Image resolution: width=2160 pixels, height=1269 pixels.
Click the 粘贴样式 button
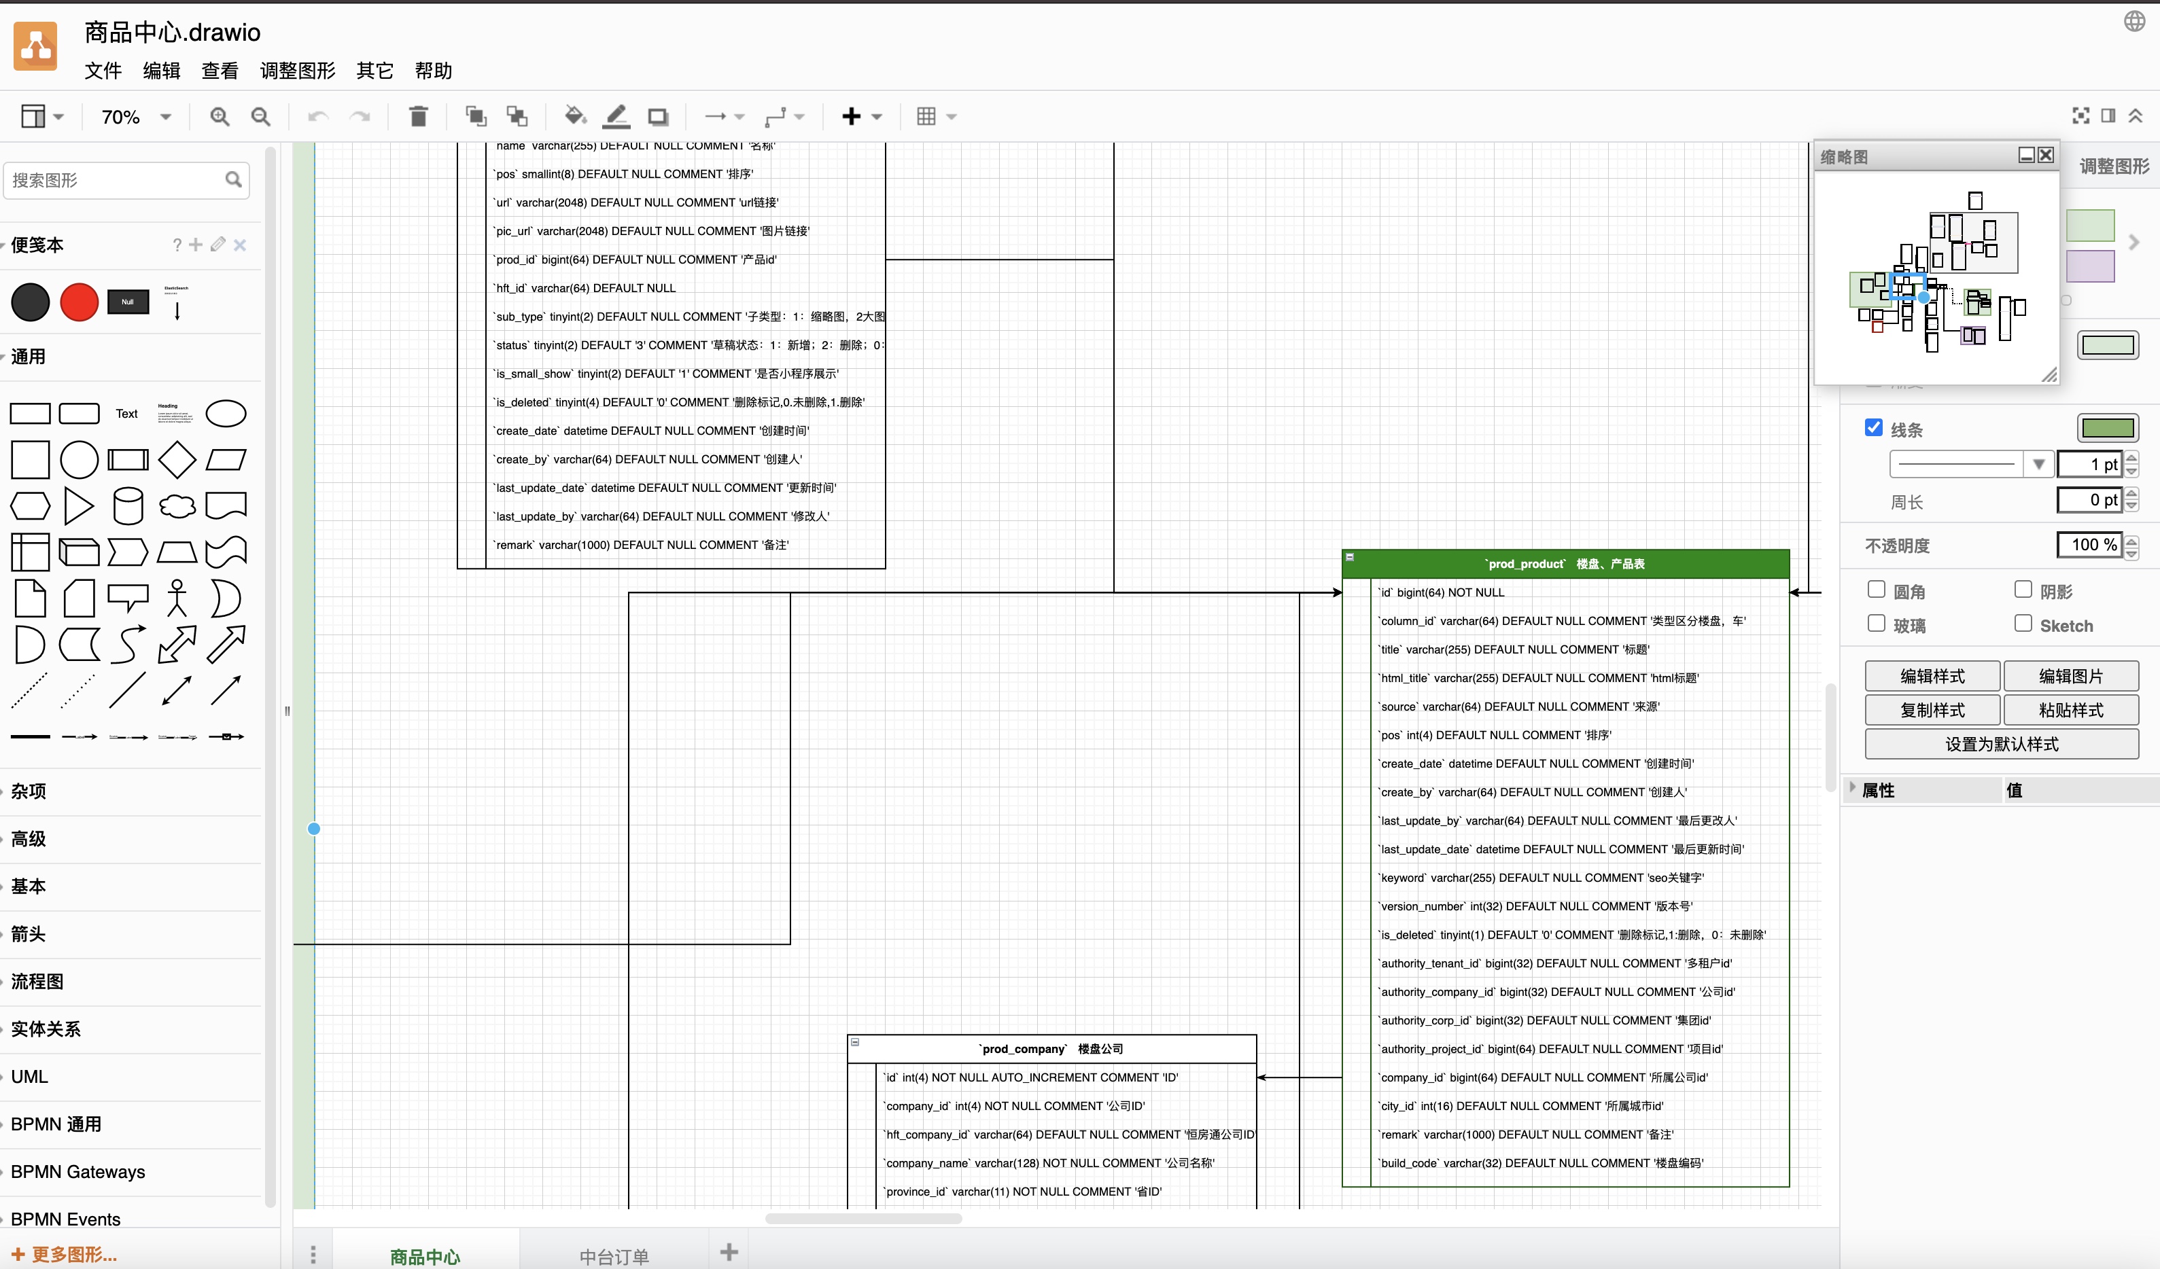pyautogui.click(x=2071, y=711)
